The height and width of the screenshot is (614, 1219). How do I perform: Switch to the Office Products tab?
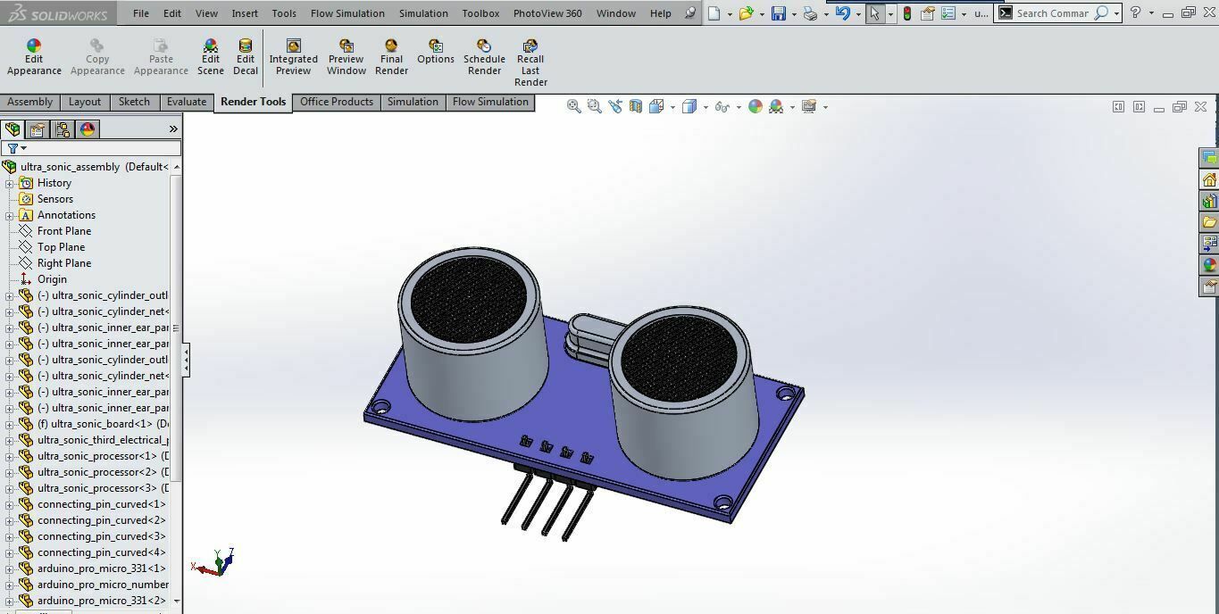coord(337,102)
